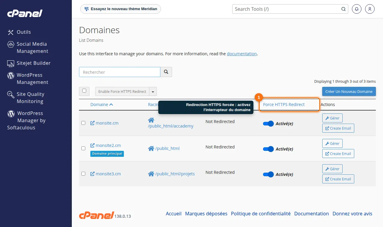
Task: Click Gérer for monsite3.cm
Action: pos(332,169)
